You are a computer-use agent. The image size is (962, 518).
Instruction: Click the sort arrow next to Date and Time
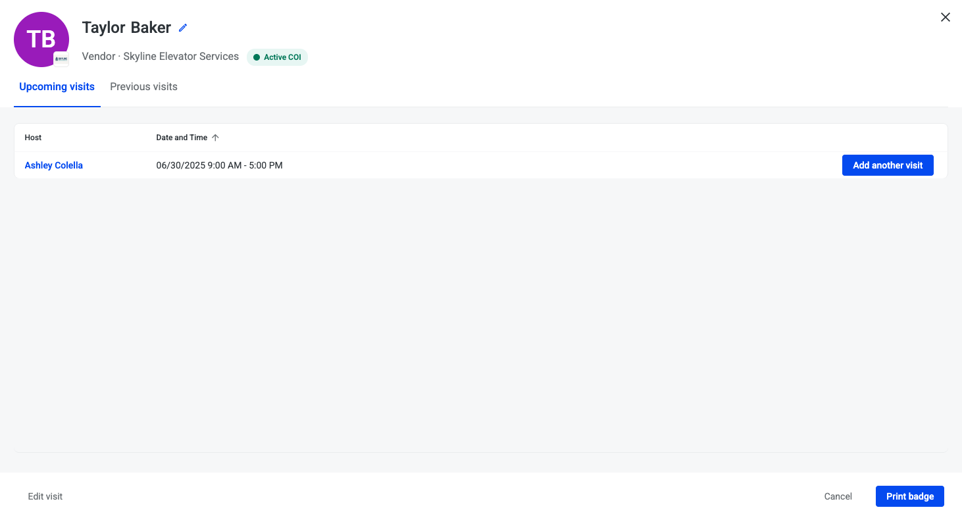(x=215, y=138)
